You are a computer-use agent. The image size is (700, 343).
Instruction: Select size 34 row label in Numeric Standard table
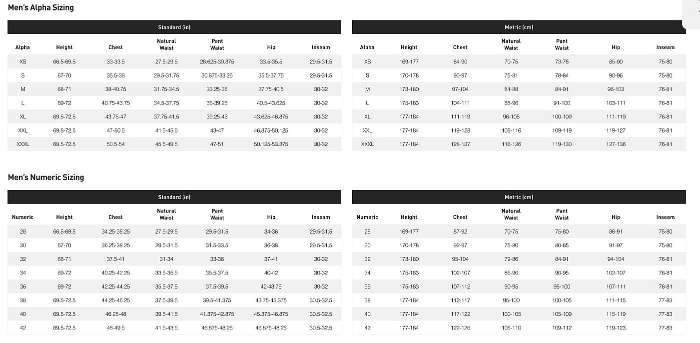(x=23, y=273)
